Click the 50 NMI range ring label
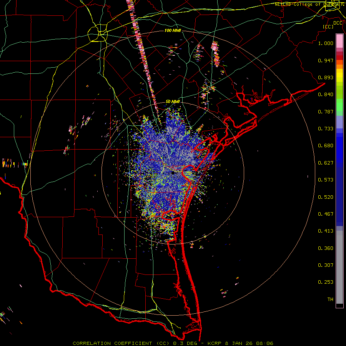This screenshot has height=346, width=346. 173,101
